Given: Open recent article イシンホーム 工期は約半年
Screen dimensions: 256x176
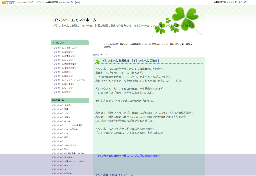Looking at the screenshot, I should 64,145.
